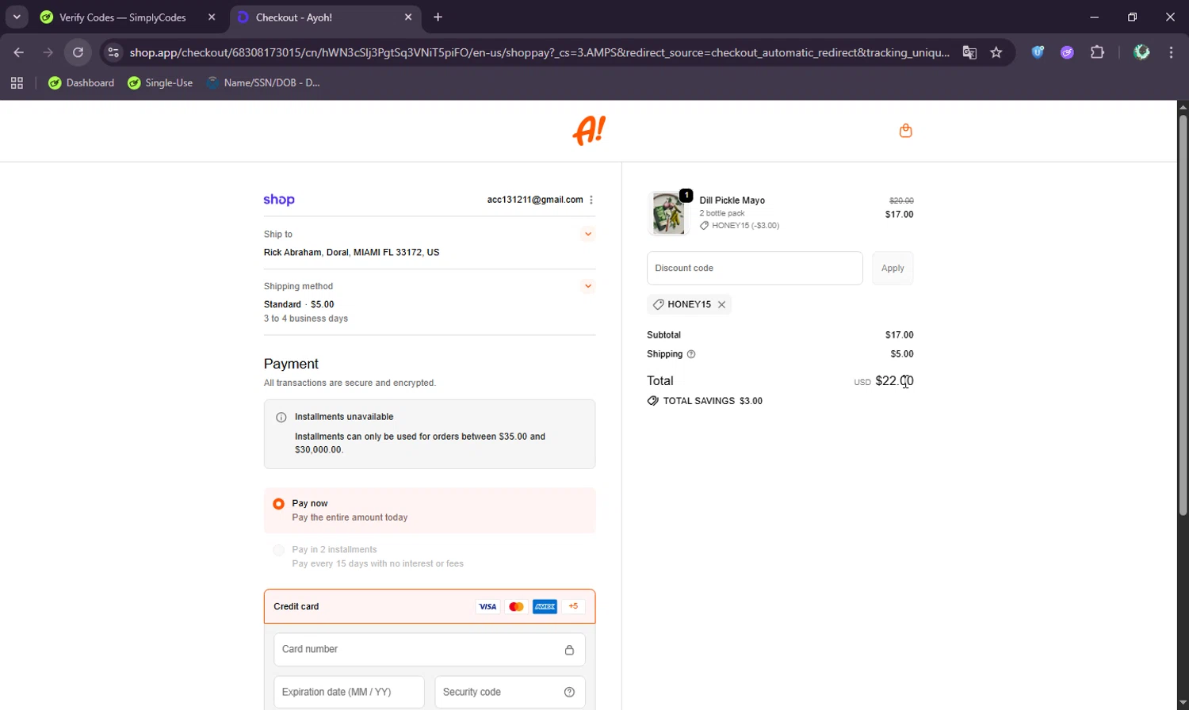Click the Rick Abraham shipping address
The image size is (1189, 710).
[x=351, y=252]
